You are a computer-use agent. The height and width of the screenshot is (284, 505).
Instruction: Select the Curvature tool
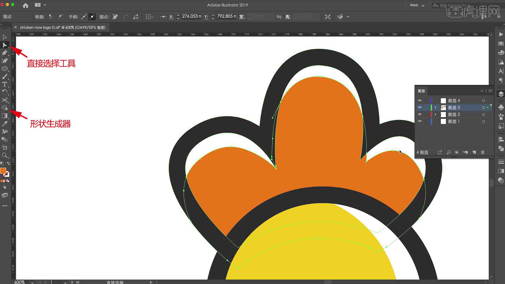click(x=5, y=61)
